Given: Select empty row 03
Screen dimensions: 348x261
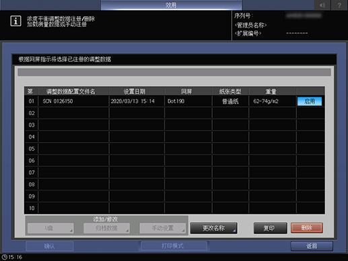Looking at the screenshot, I should [x=174, y=125].
